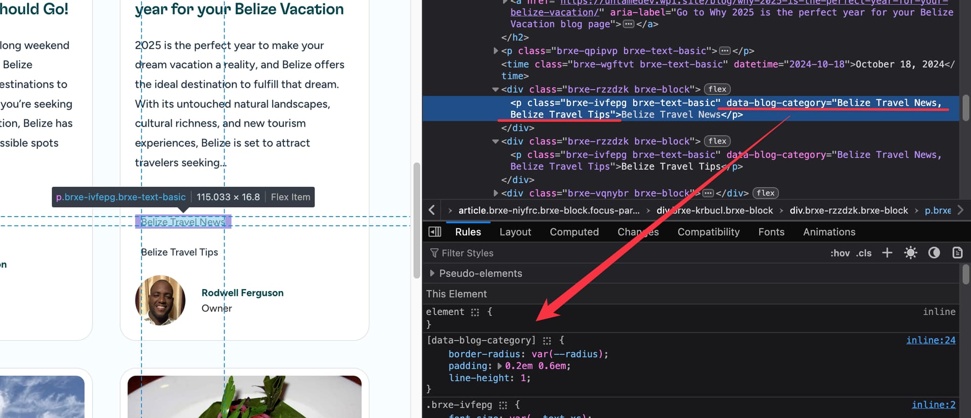Toggle the inspector sidebar pane icon
971x418 pixels.
click(x=434, y=232)
